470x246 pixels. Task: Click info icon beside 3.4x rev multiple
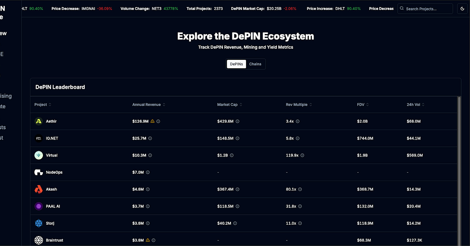click(x=298, y=121)
